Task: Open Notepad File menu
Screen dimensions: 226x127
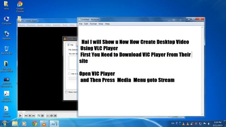Action: click(x=81, y=24)
